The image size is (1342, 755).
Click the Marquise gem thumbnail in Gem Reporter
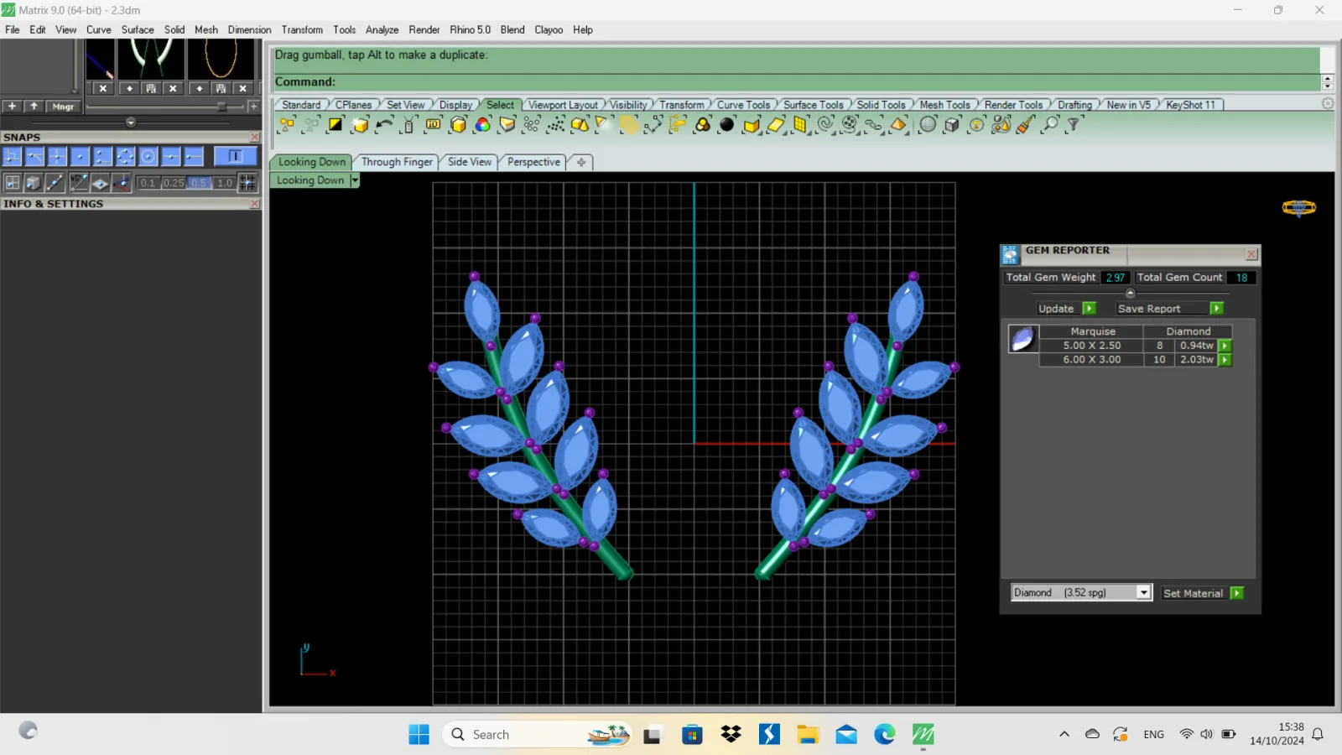coord(1022,339)
